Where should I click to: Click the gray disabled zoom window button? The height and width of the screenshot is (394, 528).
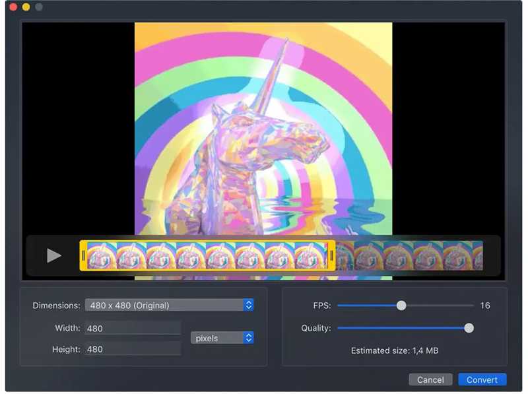(x=39, y=7)
